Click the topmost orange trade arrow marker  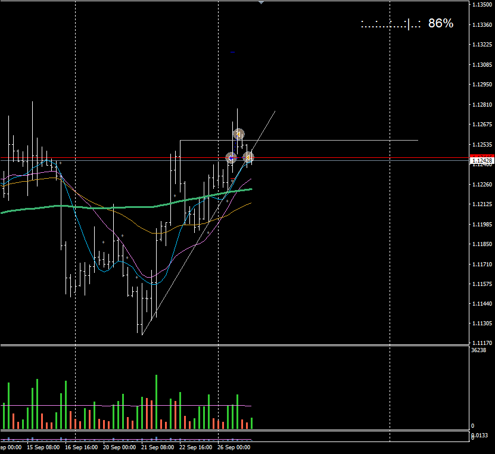click(x=238, y=134)
